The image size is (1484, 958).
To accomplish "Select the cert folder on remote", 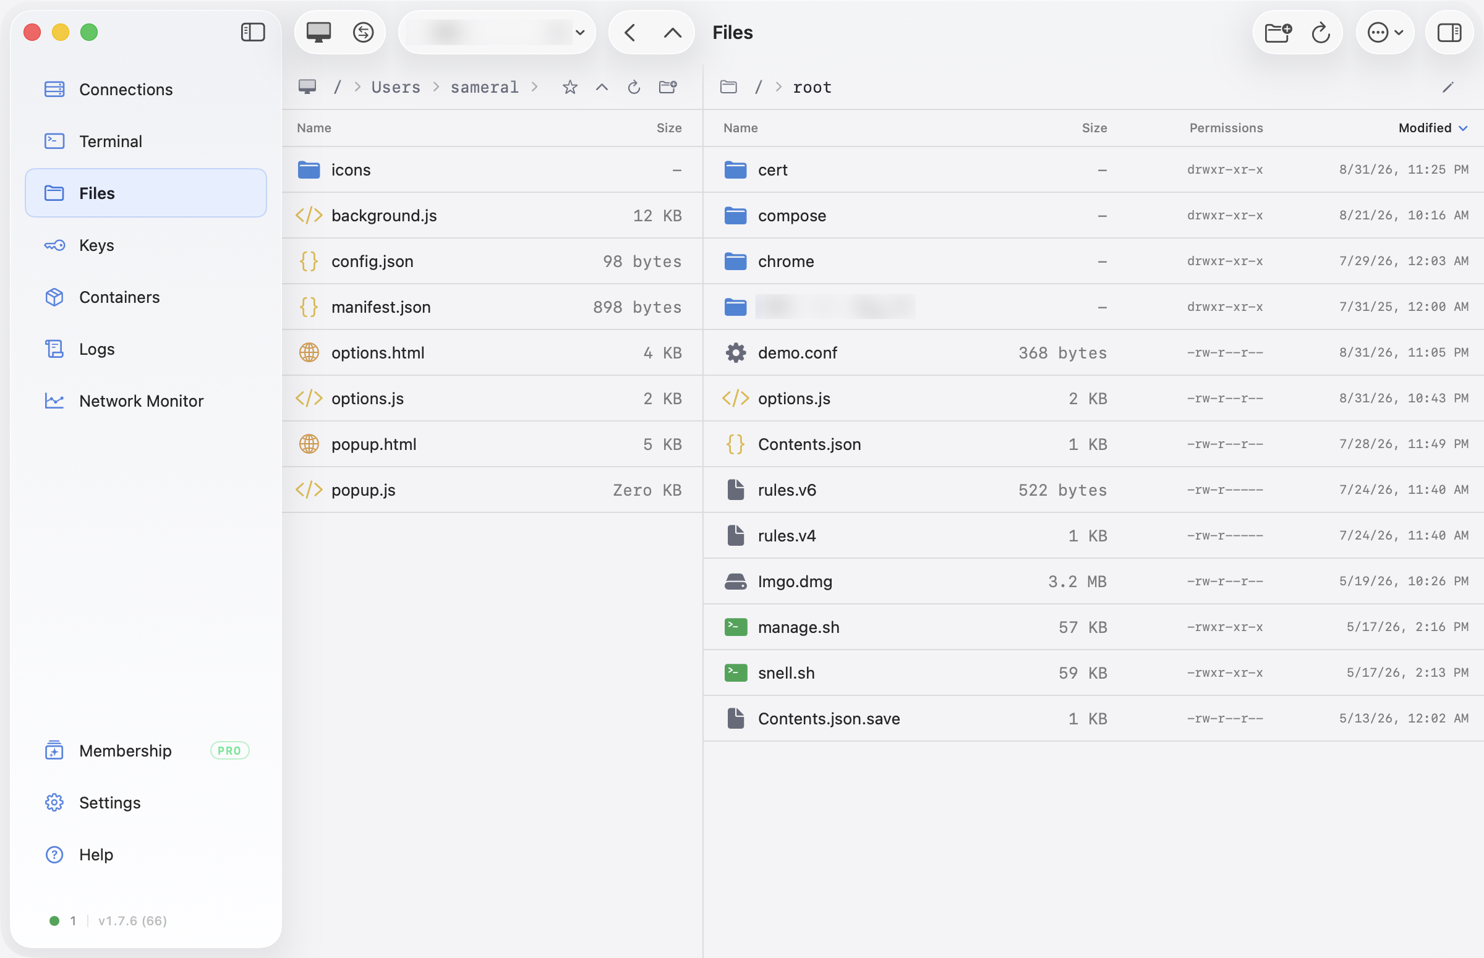I will 1093,170.
